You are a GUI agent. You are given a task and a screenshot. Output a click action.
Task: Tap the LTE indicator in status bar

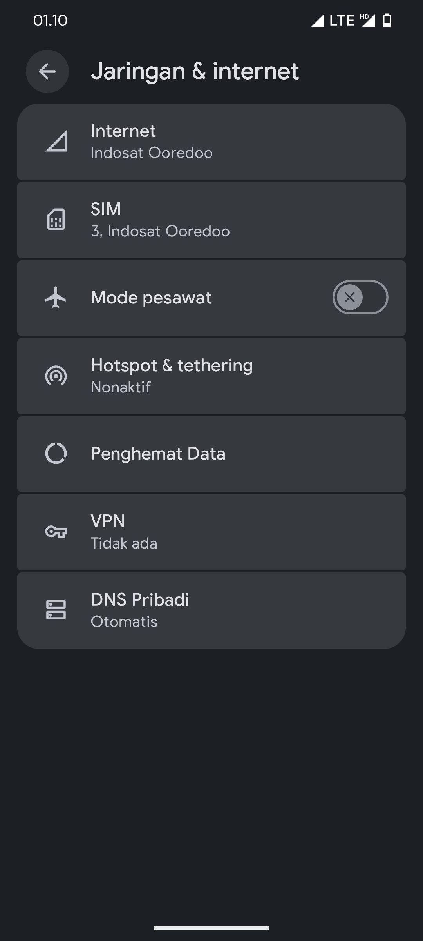pos(342,20)
